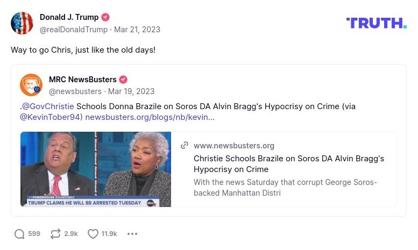418x250 pixels.
Task: Click the www.newsbusters.org domain text
Action: pos(234,146)
